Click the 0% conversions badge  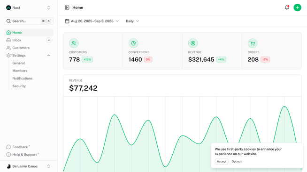(148, 59)
